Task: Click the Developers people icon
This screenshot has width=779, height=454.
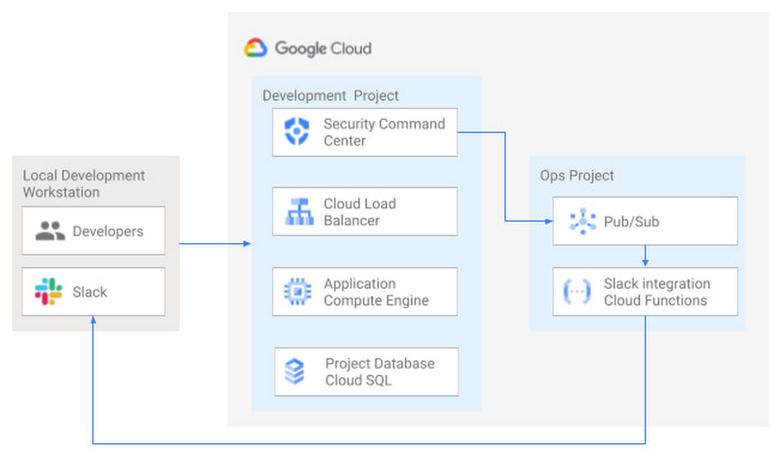Action: click(50, 231)
